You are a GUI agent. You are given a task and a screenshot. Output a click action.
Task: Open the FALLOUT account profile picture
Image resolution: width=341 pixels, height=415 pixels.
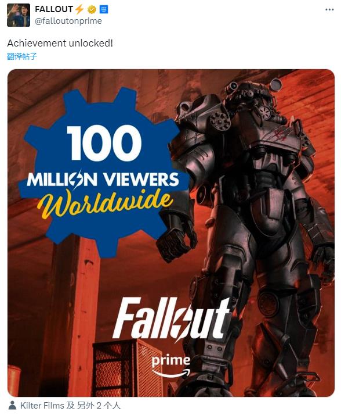[19, 15]
